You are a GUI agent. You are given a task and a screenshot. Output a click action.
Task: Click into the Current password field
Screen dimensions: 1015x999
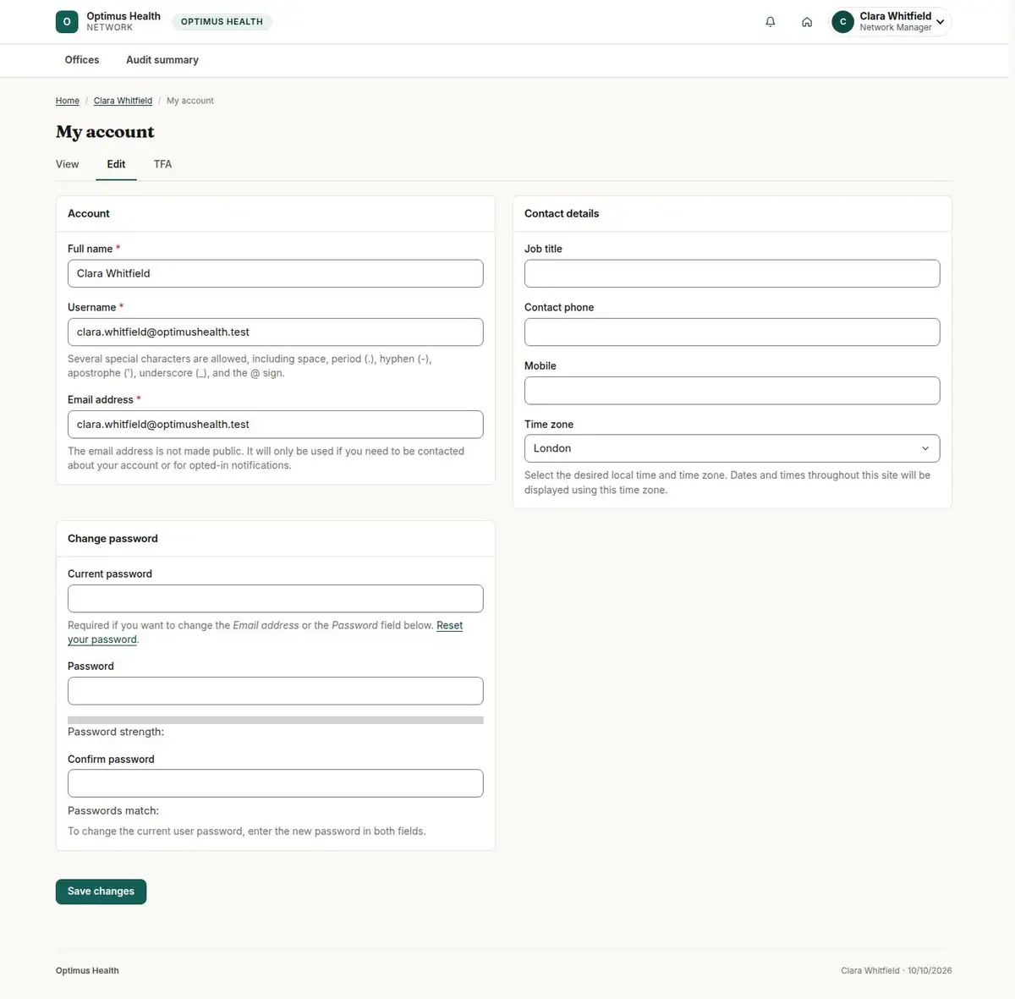point(275,598)
